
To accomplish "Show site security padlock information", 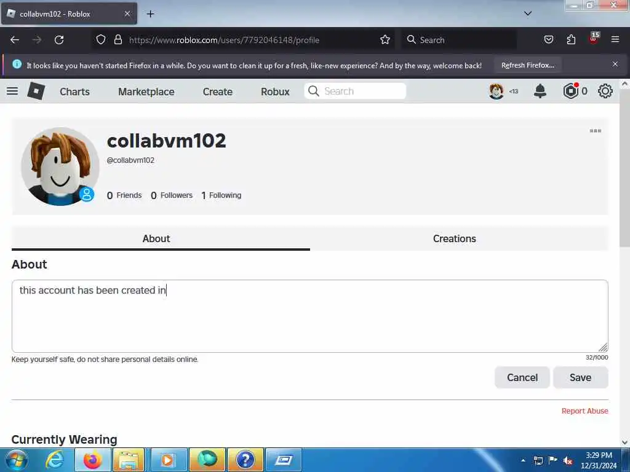I will [x=118, y=40].
